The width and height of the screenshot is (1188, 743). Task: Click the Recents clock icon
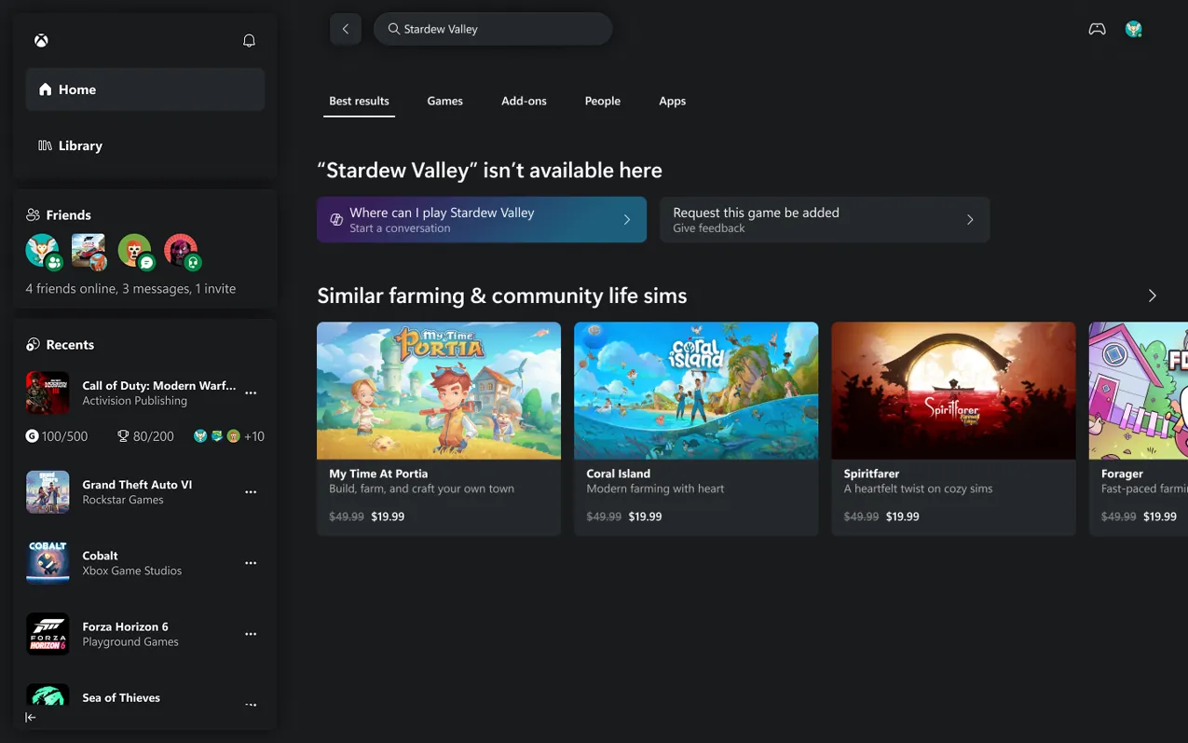tap(34, 345)
